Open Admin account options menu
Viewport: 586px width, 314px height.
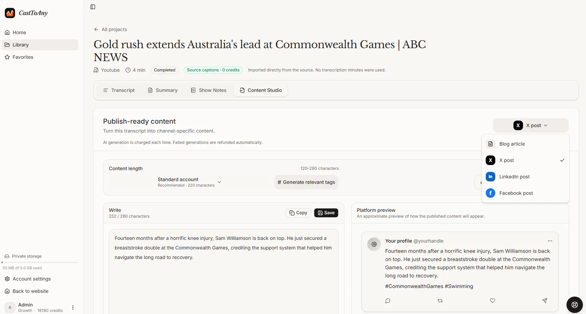click(73, 308)
